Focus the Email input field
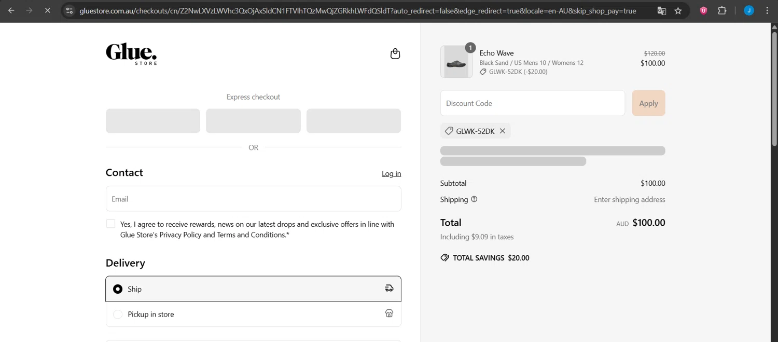Viewport: 778px width, 342px height. coord(253,199)
